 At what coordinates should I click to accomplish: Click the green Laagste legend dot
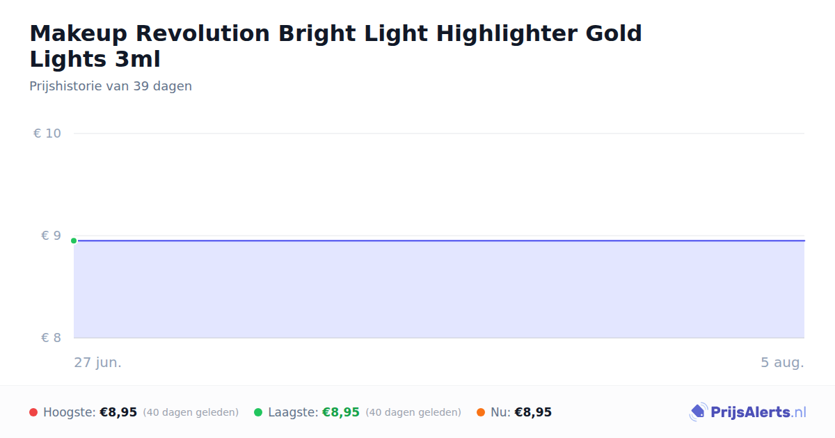coord(258,412)
